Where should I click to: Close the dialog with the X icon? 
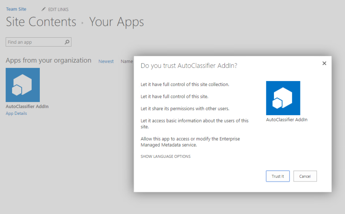click(x=324, y=63)
